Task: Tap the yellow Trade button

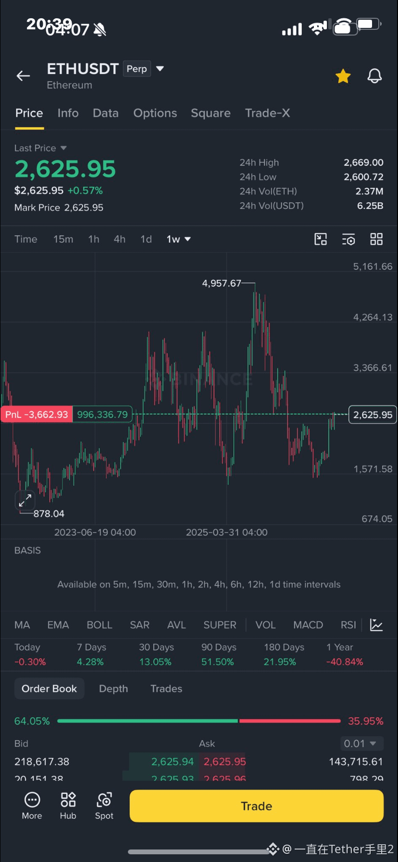Action: pyautogui.click(x=257, y=806)
